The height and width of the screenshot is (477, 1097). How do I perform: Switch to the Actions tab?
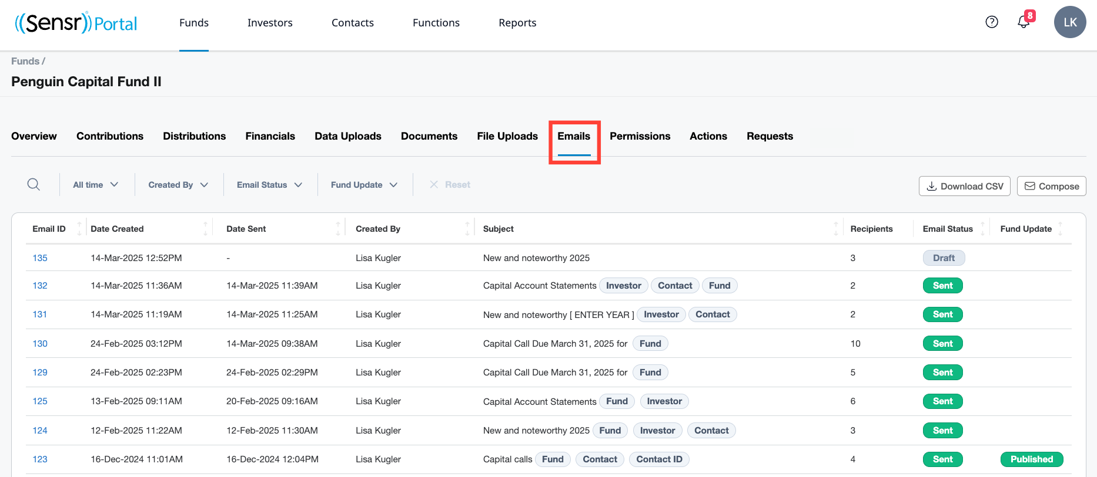(x=708, y=136)
